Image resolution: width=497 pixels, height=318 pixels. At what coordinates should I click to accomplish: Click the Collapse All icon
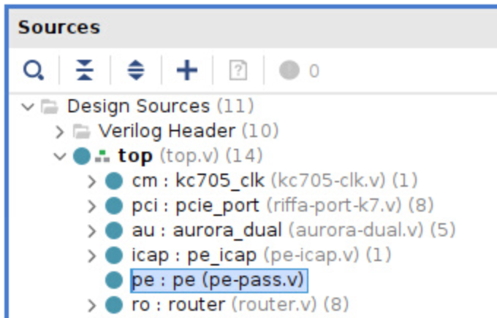(85, 70)
